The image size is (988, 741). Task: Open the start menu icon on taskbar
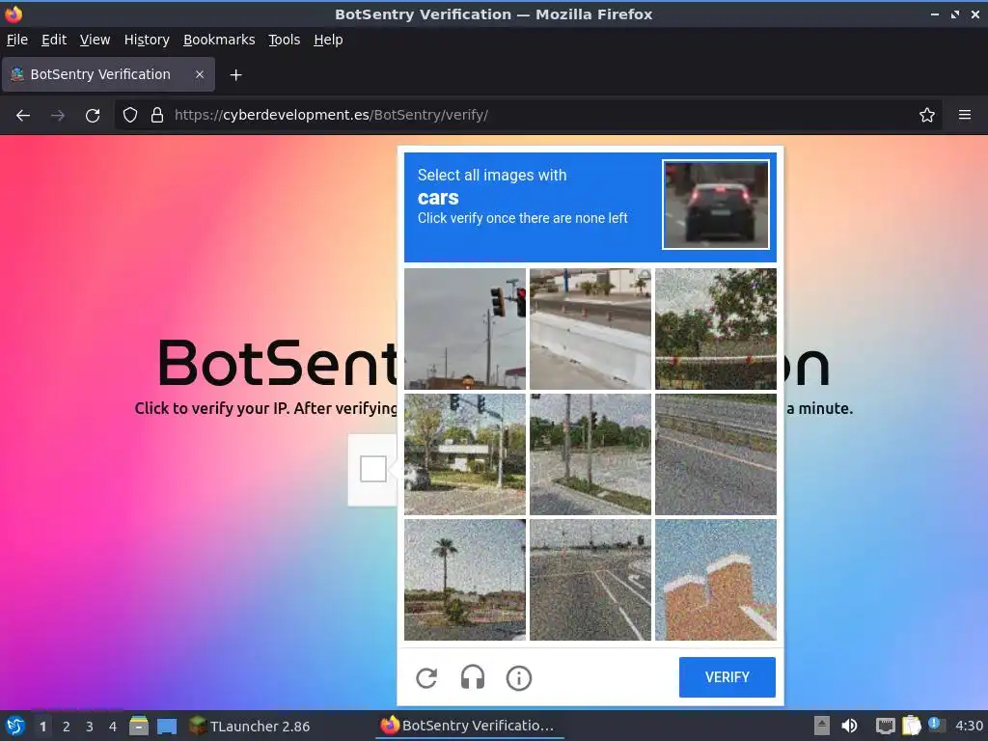click(14, 726)
